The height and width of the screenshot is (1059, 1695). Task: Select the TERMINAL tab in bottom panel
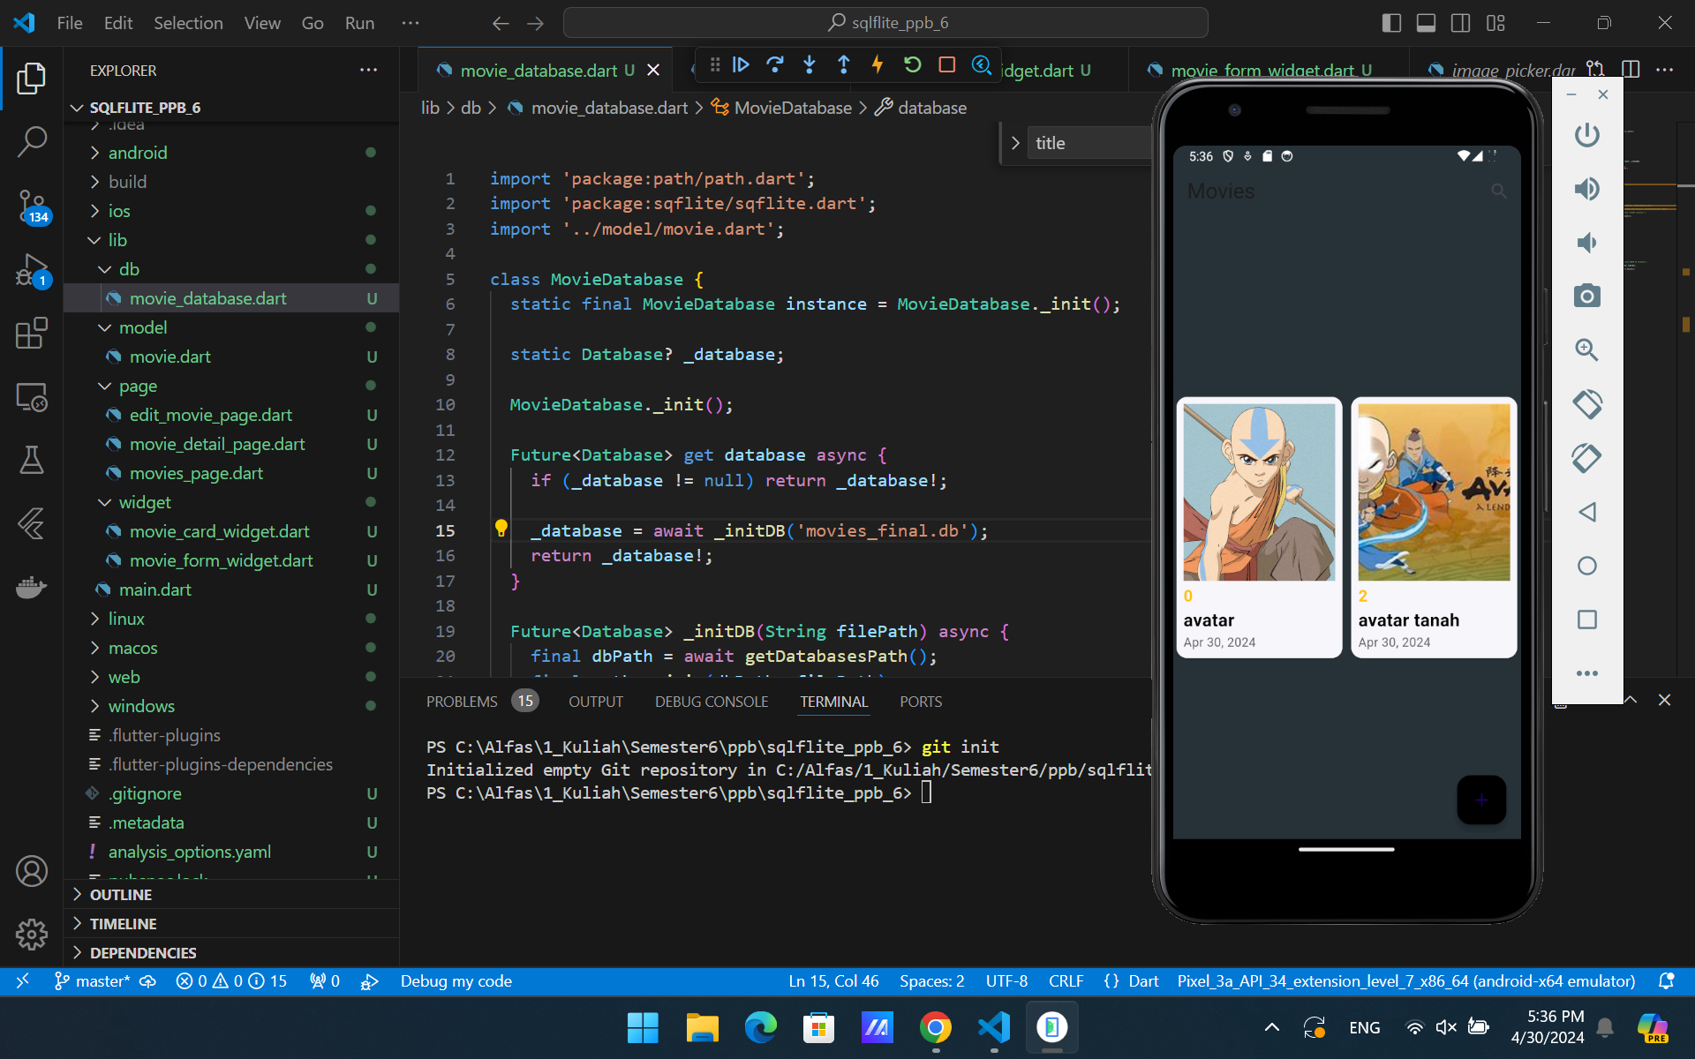pos(833,701)
